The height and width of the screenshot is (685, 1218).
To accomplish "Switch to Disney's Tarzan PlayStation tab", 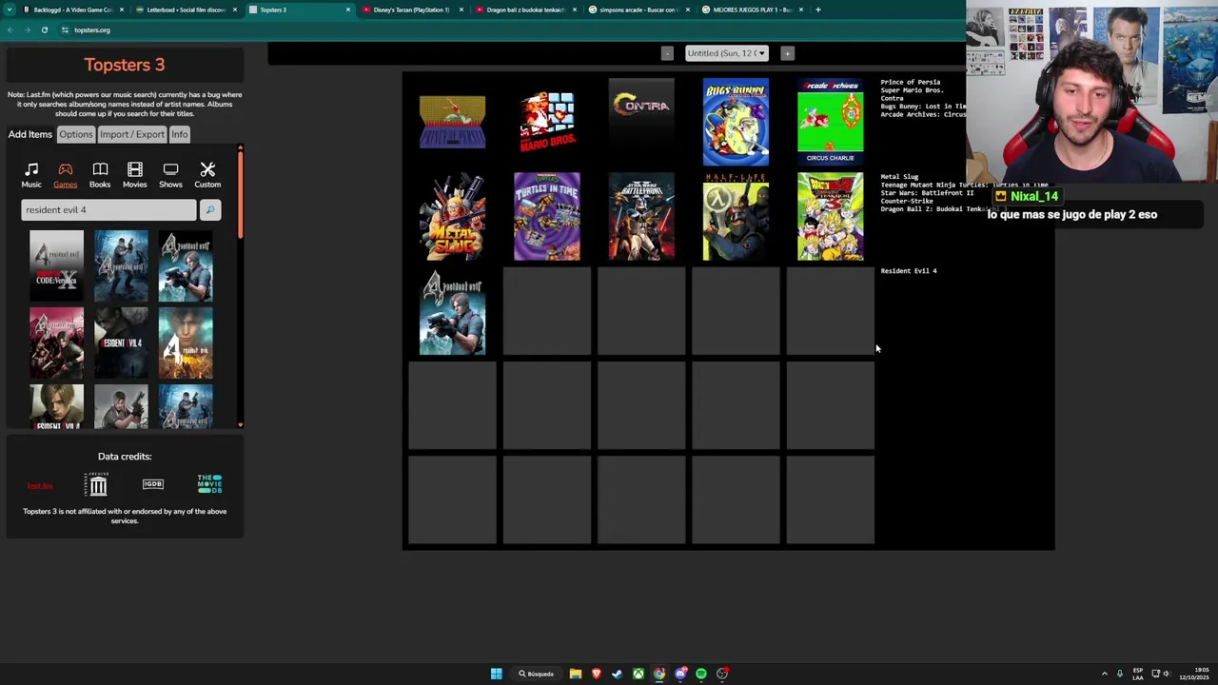I will (x=411, y=10).
